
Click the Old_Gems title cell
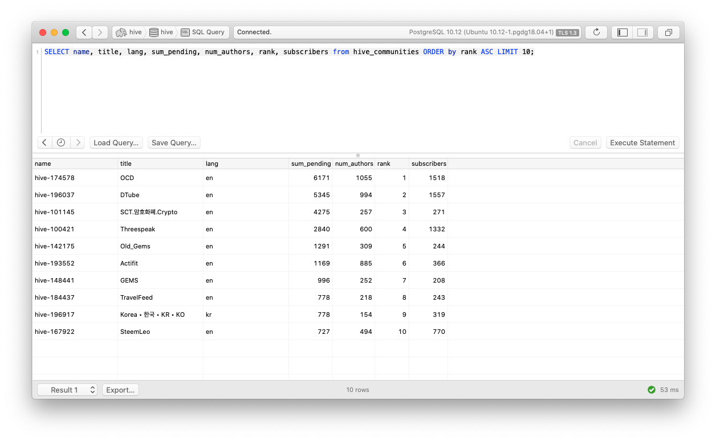(x=160, y=246)
